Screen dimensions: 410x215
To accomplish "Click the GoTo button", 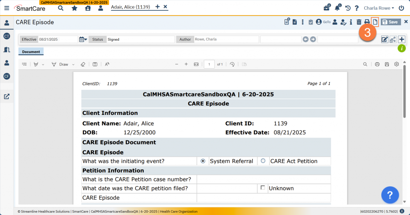I will click(x=327, y=22).
